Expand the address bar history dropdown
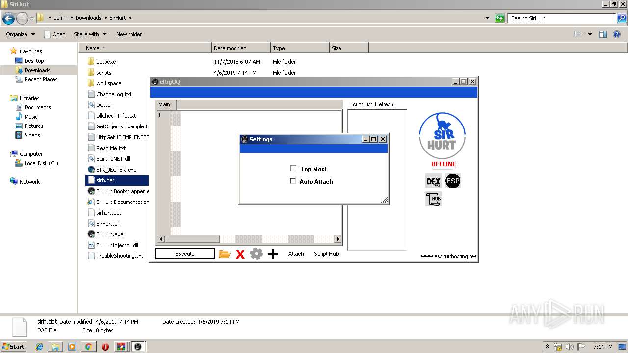 [x=487, y=18]
